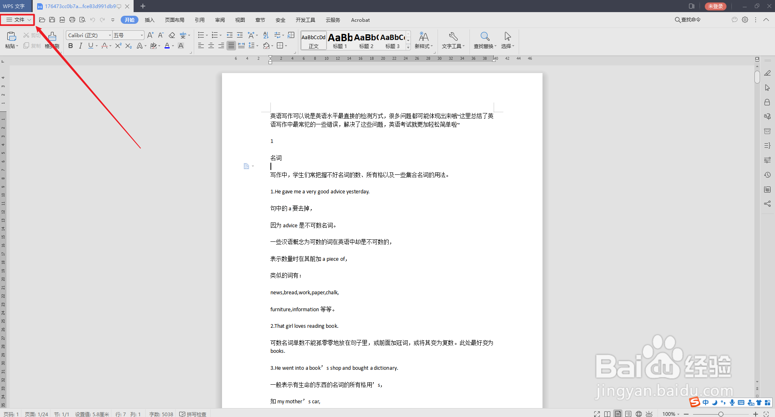Image resolution: width=775 pixels, height=417 pixels.
Task: Open New Style (新样式) tool
Action: [x=423, y=40]
